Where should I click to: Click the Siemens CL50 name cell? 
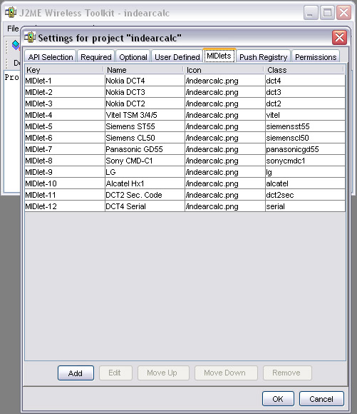(x=145, y=138)
